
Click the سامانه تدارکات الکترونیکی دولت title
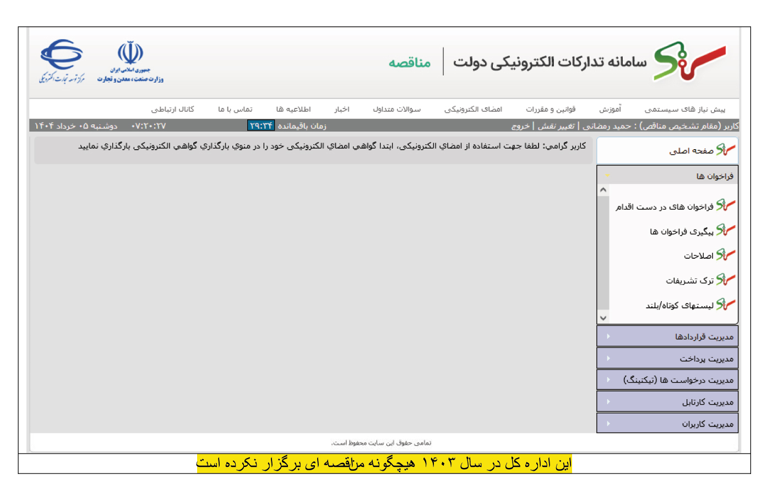[550, 62]
